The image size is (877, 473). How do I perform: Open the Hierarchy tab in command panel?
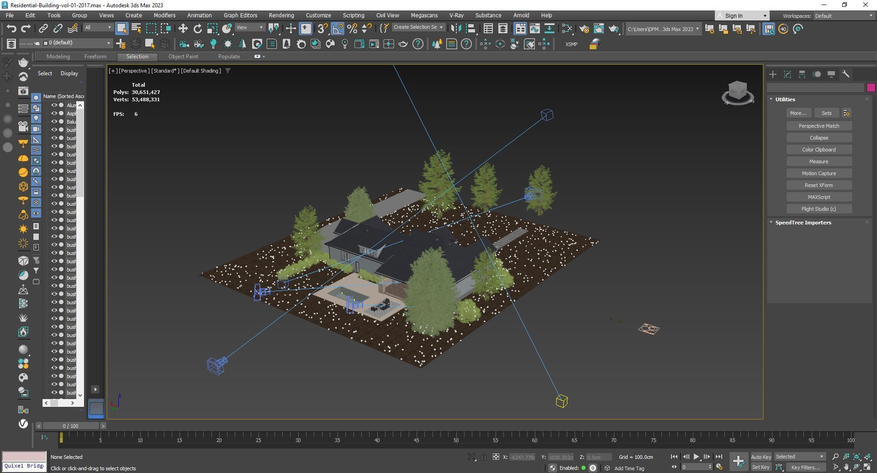coord(802,74)
